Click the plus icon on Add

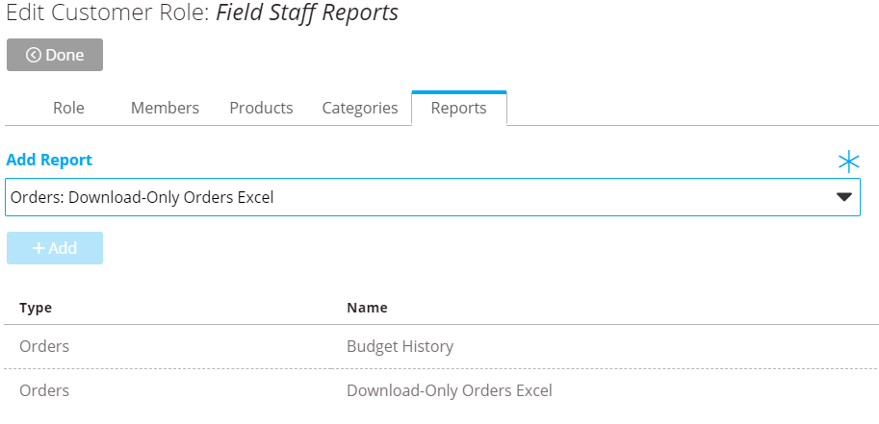point(39,248)
